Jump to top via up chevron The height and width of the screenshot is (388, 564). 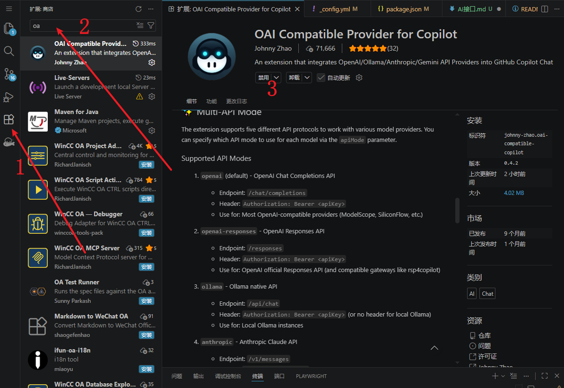click(x=434, y=348)
